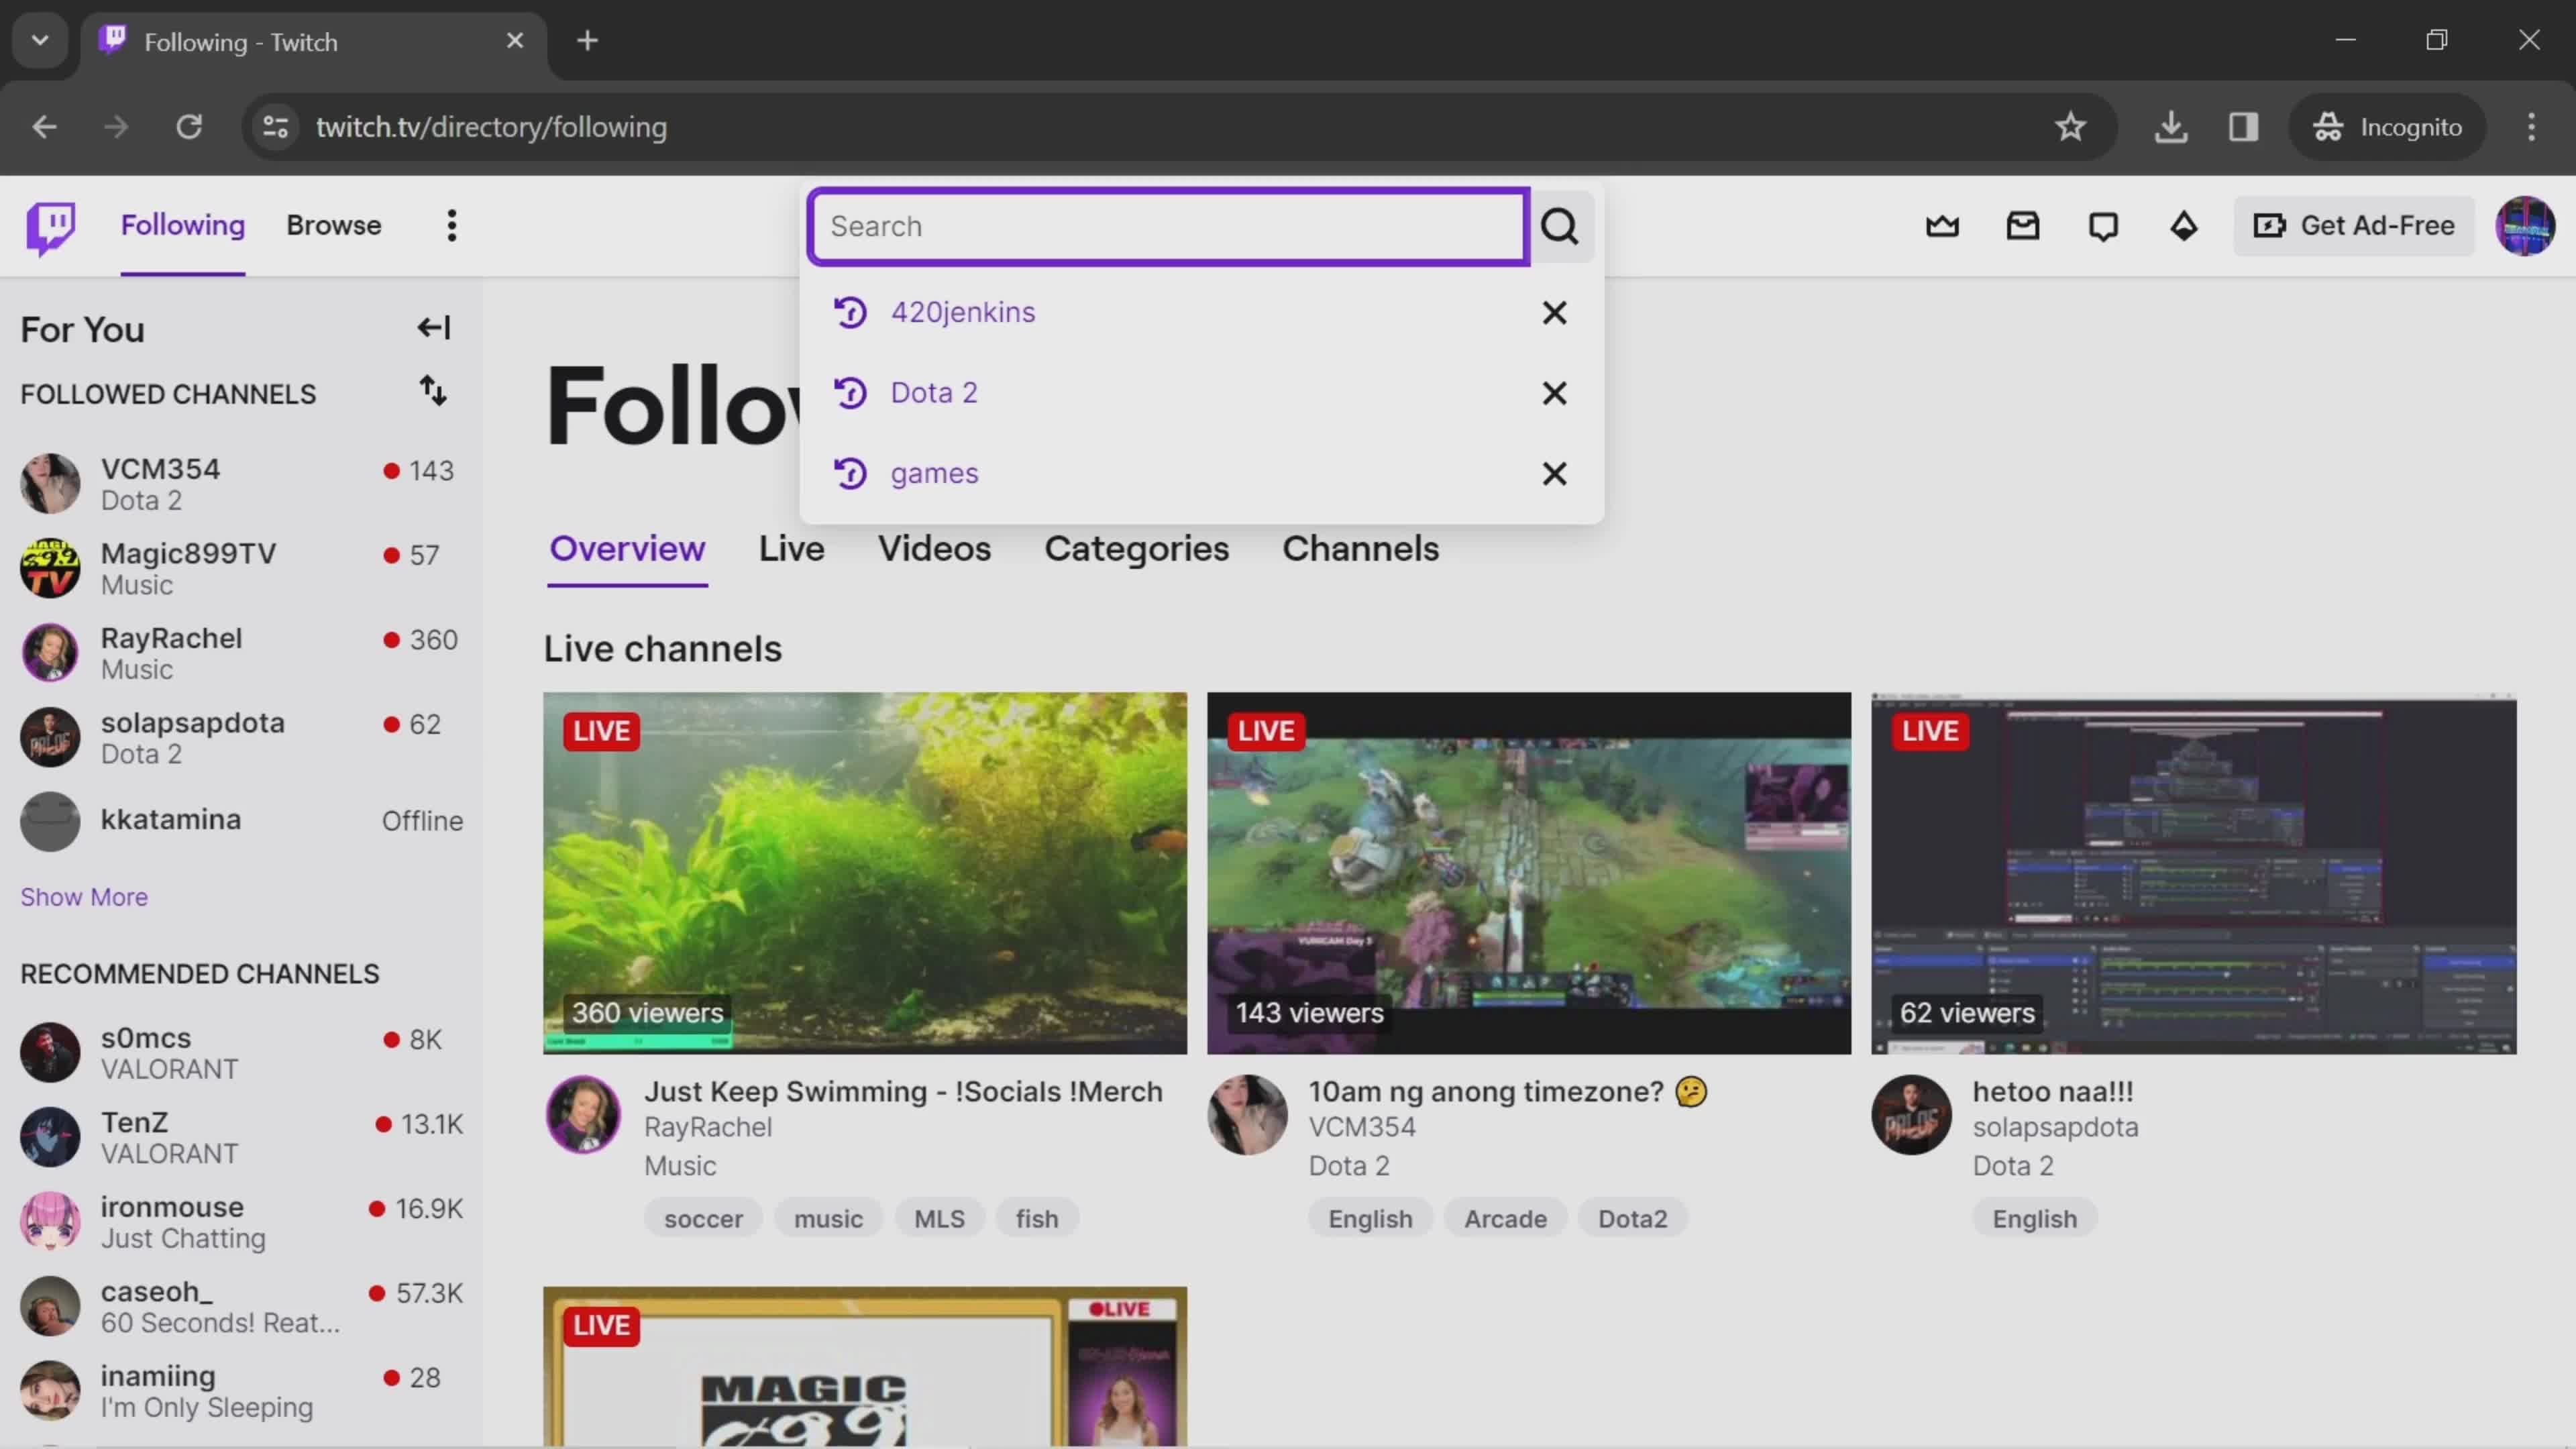
Task: View site information icon in address bar
Action: point(276,127)
